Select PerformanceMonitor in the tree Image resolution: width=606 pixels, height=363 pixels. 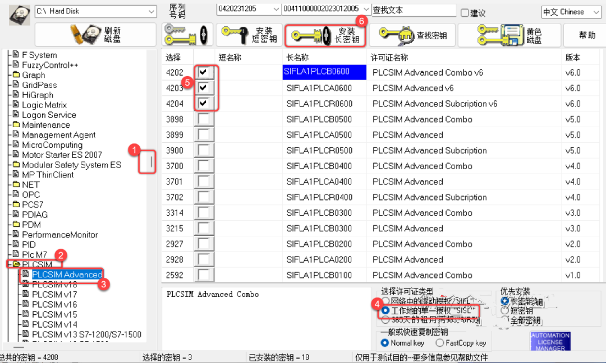coord(60,235)
